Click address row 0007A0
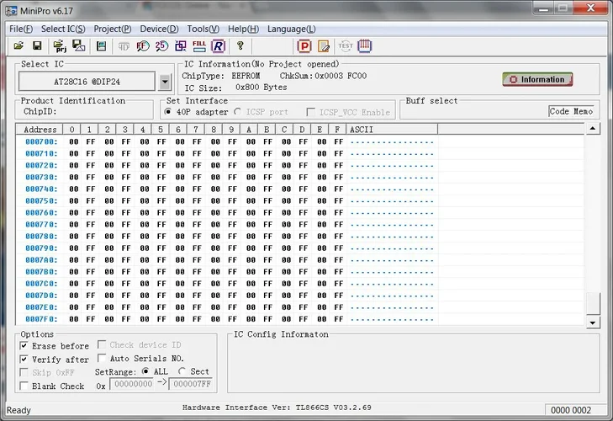 click(41, 260)
